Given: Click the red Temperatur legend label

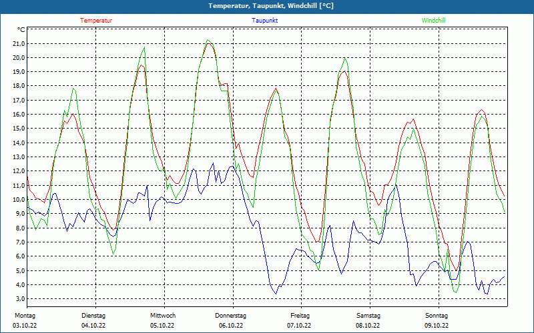Looking at the screenshot, I should click(96, 21).
